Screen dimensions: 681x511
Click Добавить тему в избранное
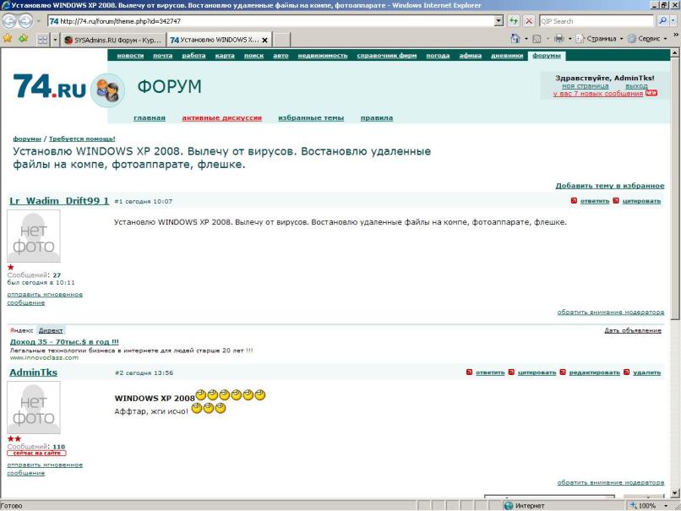click(x=610, y=186)
